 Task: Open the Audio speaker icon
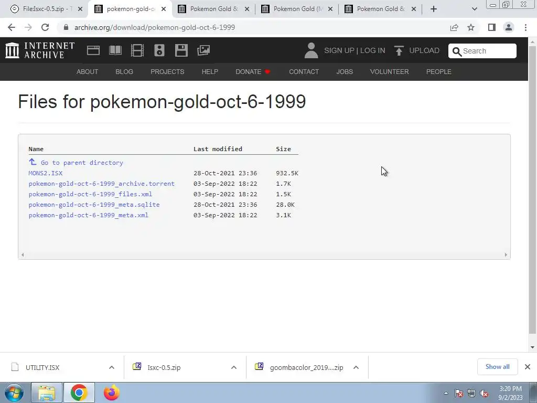159,50
